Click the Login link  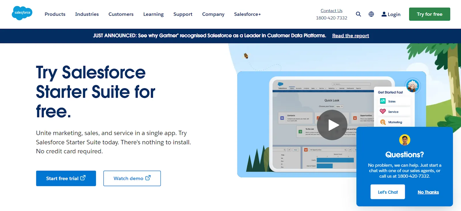pos(391,14)
